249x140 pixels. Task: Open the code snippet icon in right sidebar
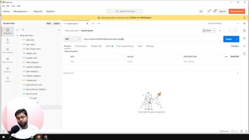244,46
